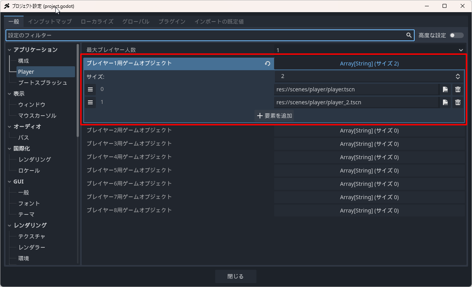Click the search magnifier icon in filter
472x287 pixels.
409,35
